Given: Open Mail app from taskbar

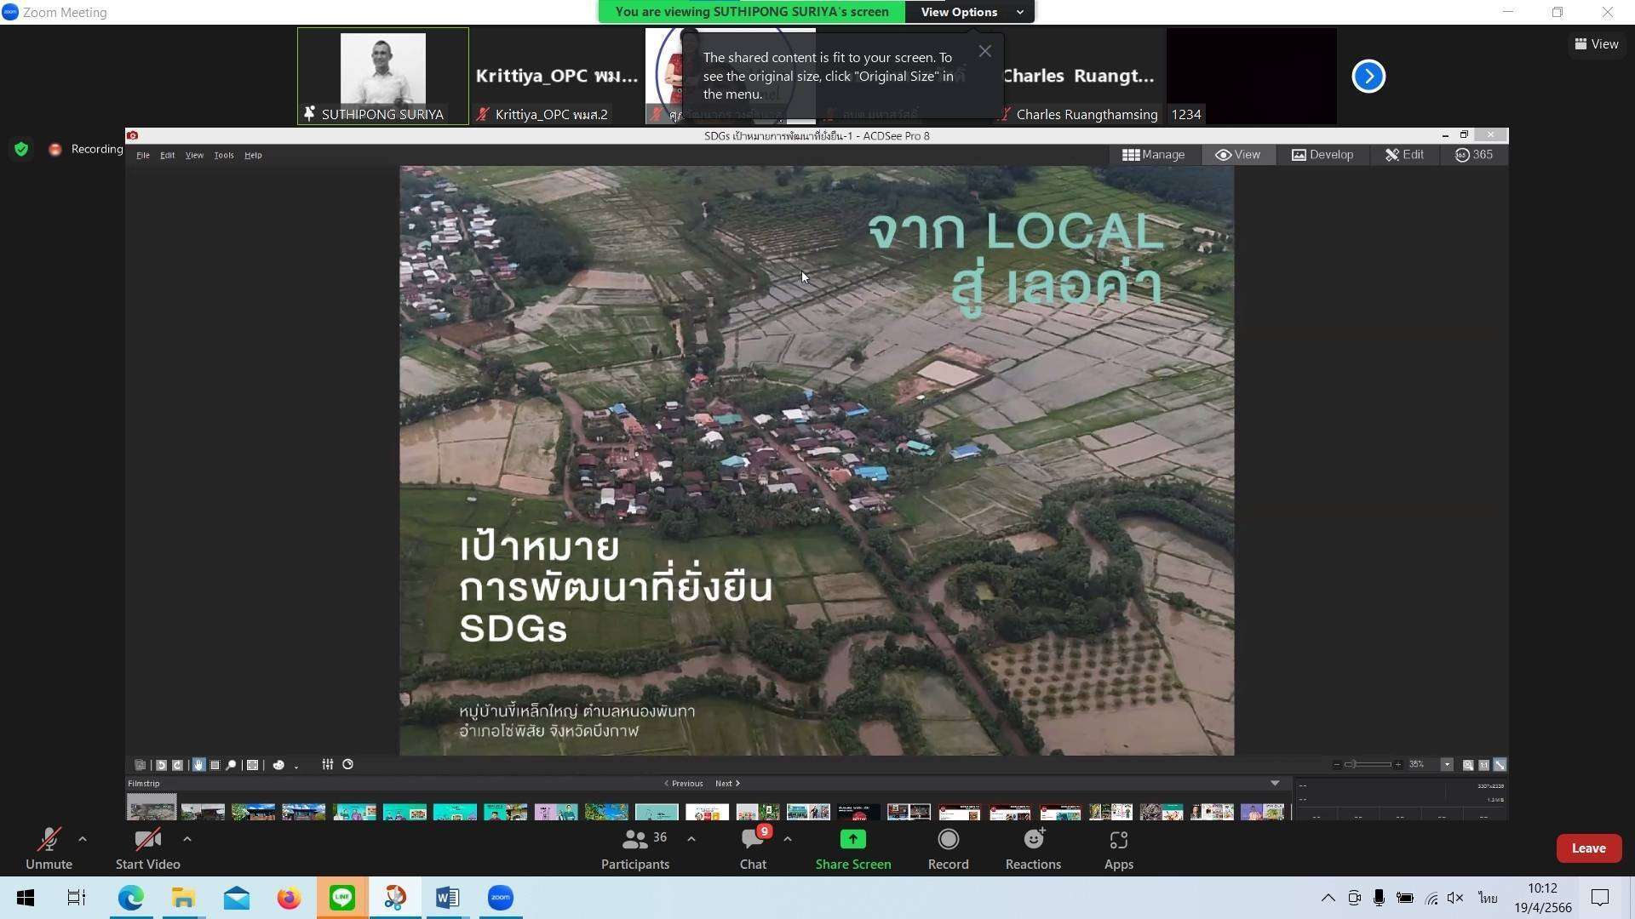Looking at the screenshot, I should coord(236,898).
